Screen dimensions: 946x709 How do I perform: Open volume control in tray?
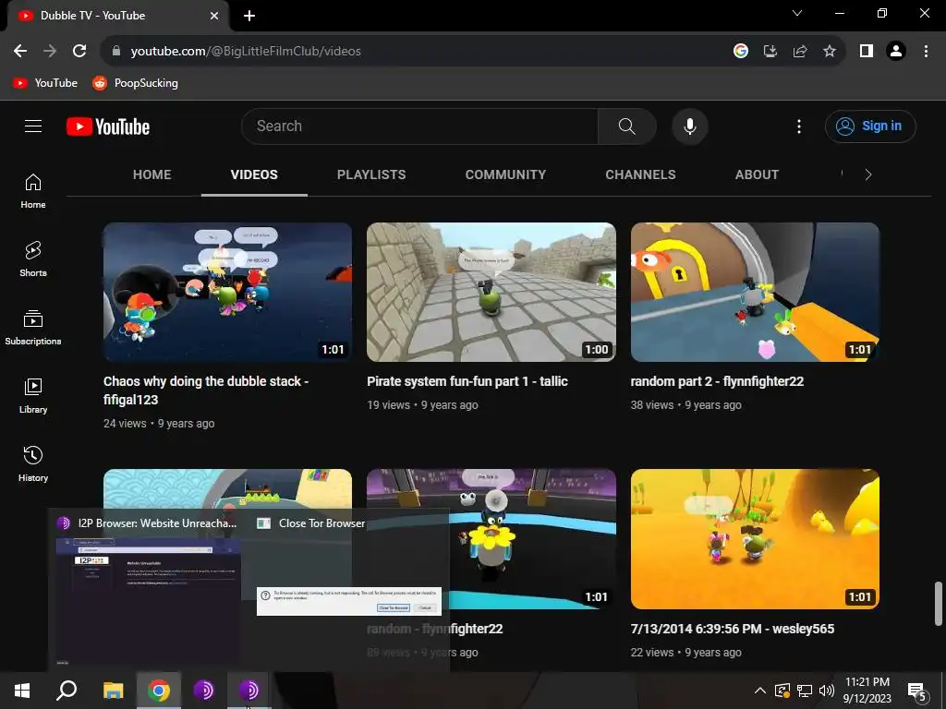(x=827, y=691)
